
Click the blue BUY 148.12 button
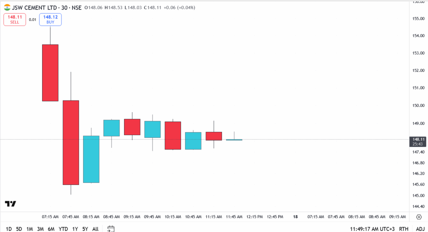click(x=51, y=19)
